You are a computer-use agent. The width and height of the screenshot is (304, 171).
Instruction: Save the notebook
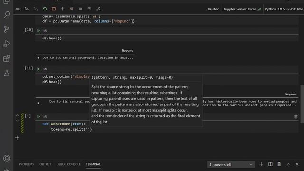tap(89, 9)
